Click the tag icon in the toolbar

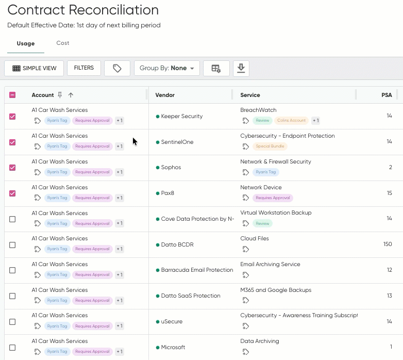[x=117, y=68]
